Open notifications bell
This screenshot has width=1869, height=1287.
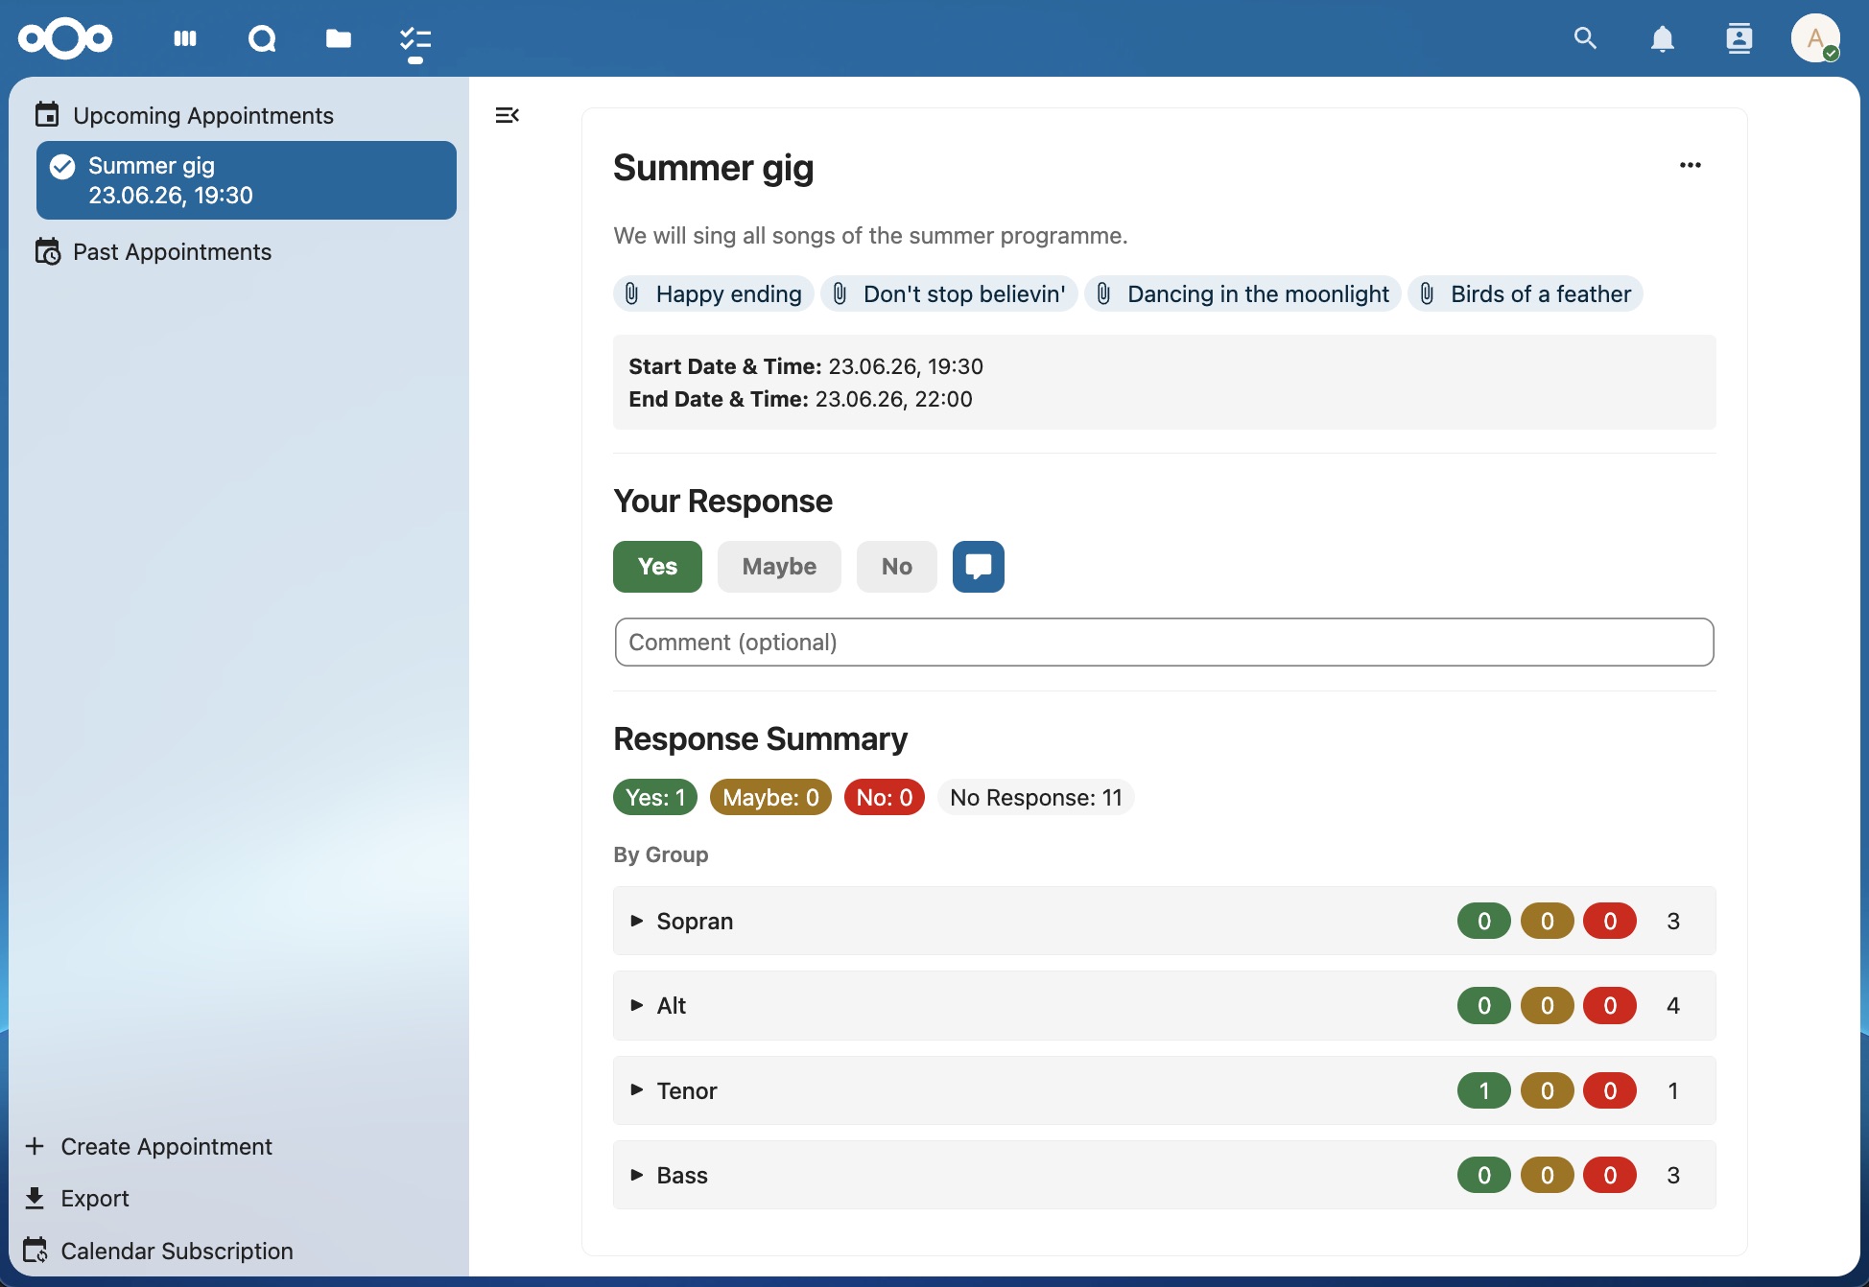[x=1662, y=38]
